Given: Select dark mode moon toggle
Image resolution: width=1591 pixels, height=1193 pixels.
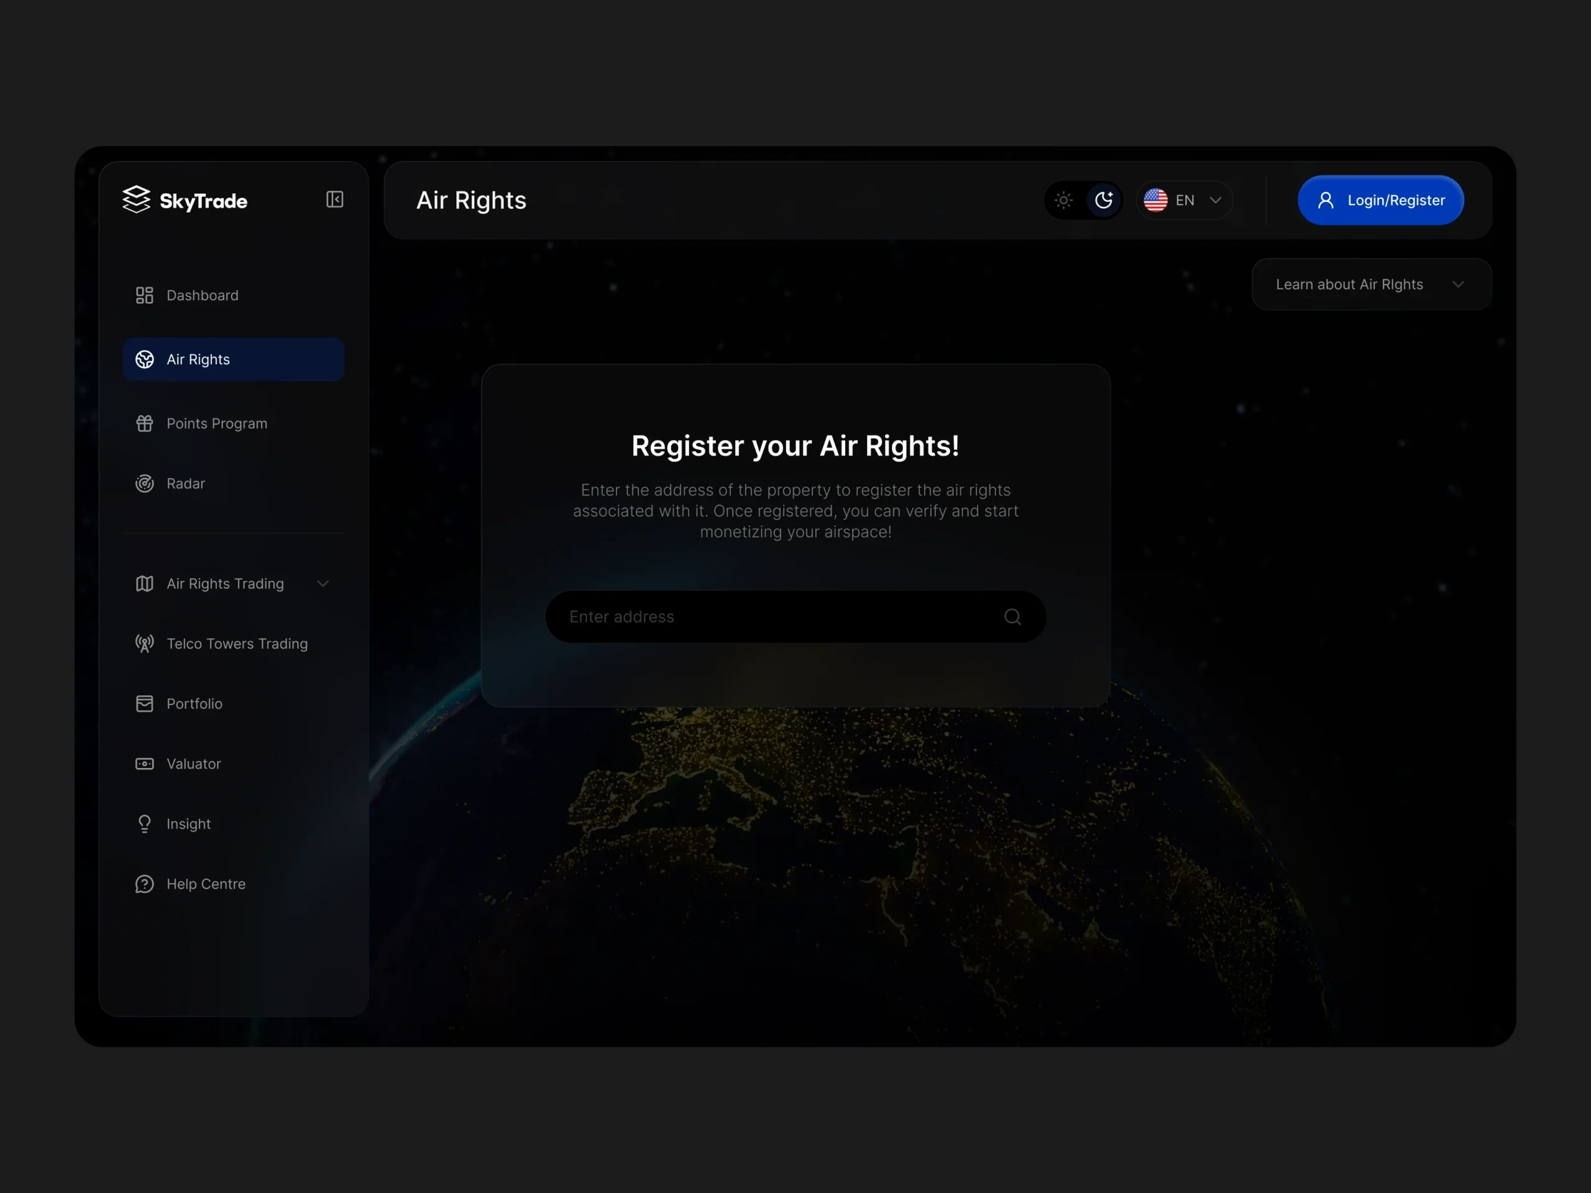Looking at the screenshot, I should coord(1103,201).
